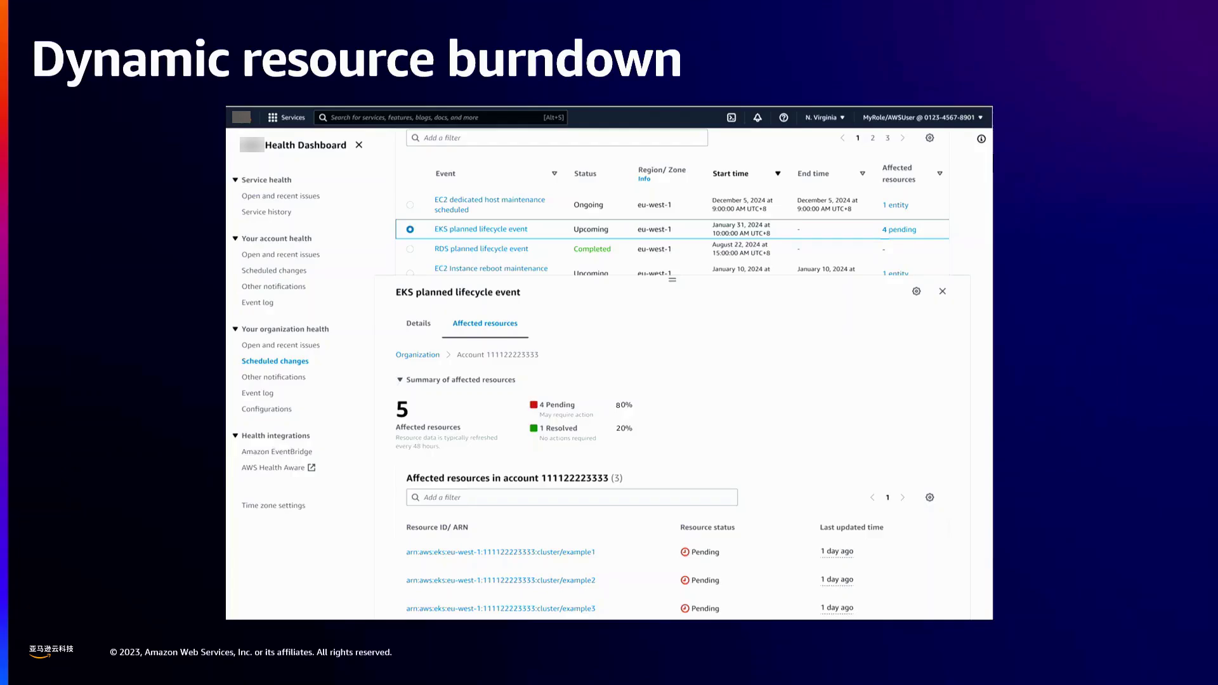Image resolution: width=1218 pixels, height=685 pixels.
Task: Collapse Summary of affected resources section
Action: point(400,380)
